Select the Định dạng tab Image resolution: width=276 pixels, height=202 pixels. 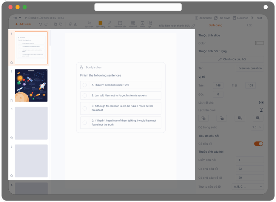(215, 25)
